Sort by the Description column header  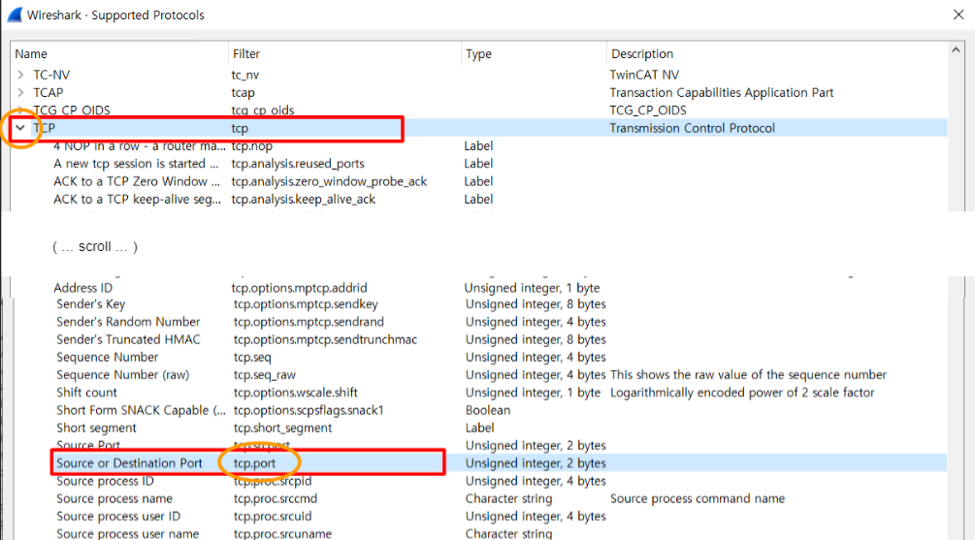642,54
